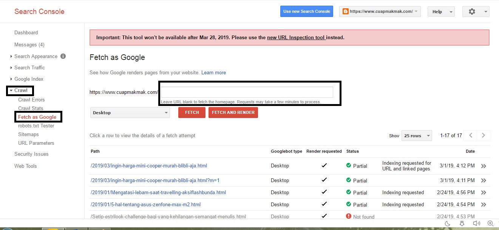Image resolution: width=499 pixels, height=230 pixels.
Task: Open the Desktop Googlebot type dropdown
Action: [130, 113]
